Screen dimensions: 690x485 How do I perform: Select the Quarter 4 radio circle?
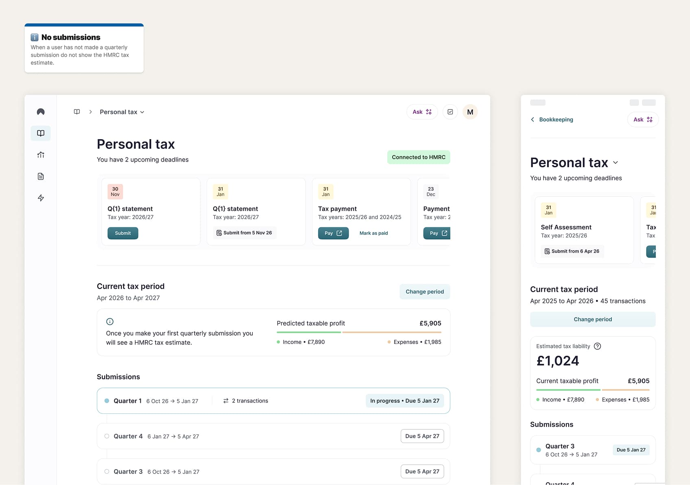click(107, 436)
